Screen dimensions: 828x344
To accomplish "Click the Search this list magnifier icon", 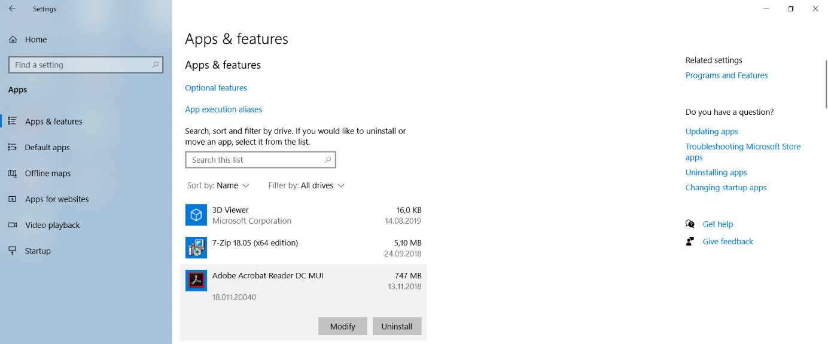I will pos(327,160).
